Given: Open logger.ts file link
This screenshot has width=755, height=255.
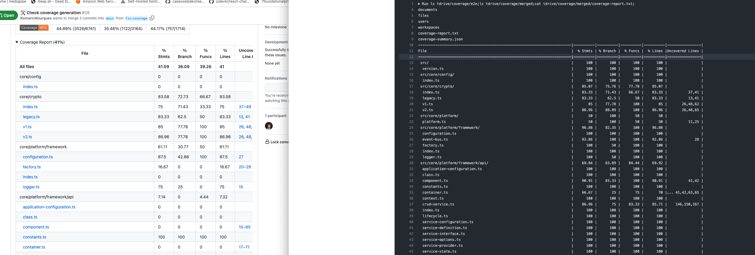Looking at the screenshot, I should (31, 187).
